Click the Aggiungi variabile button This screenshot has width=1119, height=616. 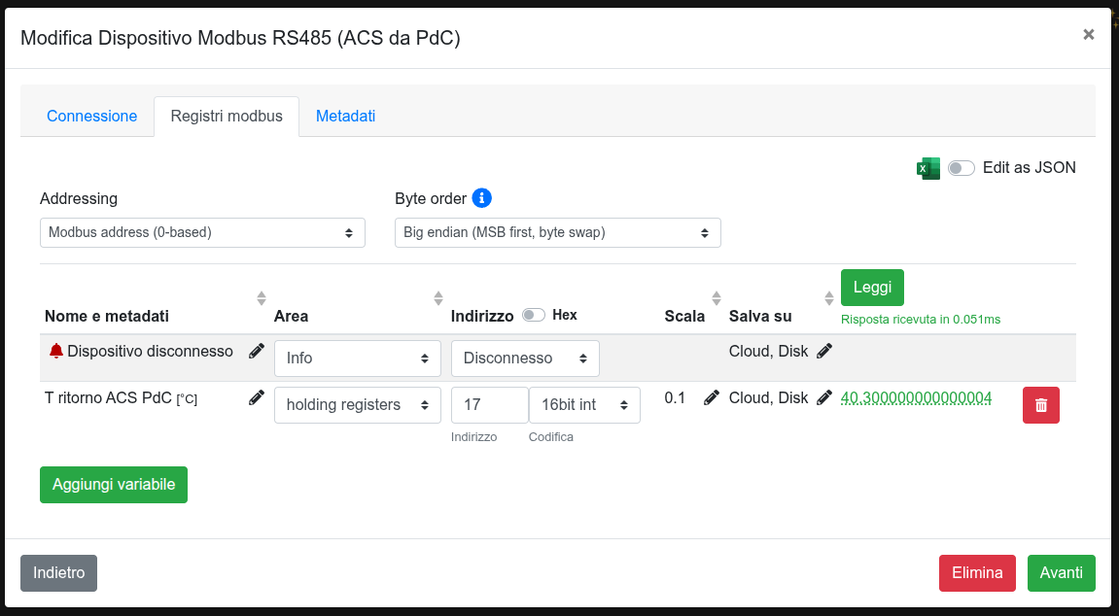click(114, 485)
